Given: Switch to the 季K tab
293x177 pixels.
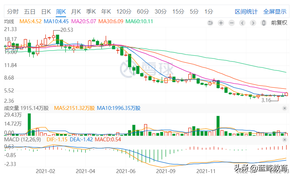Looking at the screenshot, I should 91,11.
